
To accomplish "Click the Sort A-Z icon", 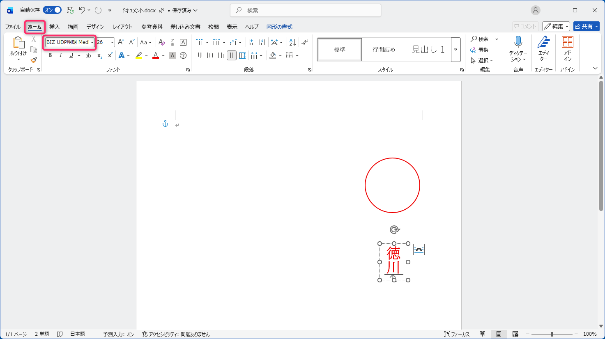I will click(x=292, y=42).
